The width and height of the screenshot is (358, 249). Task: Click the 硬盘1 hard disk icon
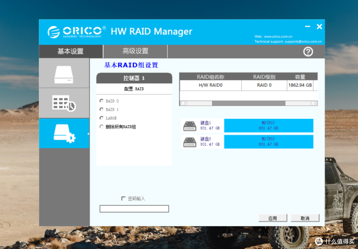tap(190, 126)
